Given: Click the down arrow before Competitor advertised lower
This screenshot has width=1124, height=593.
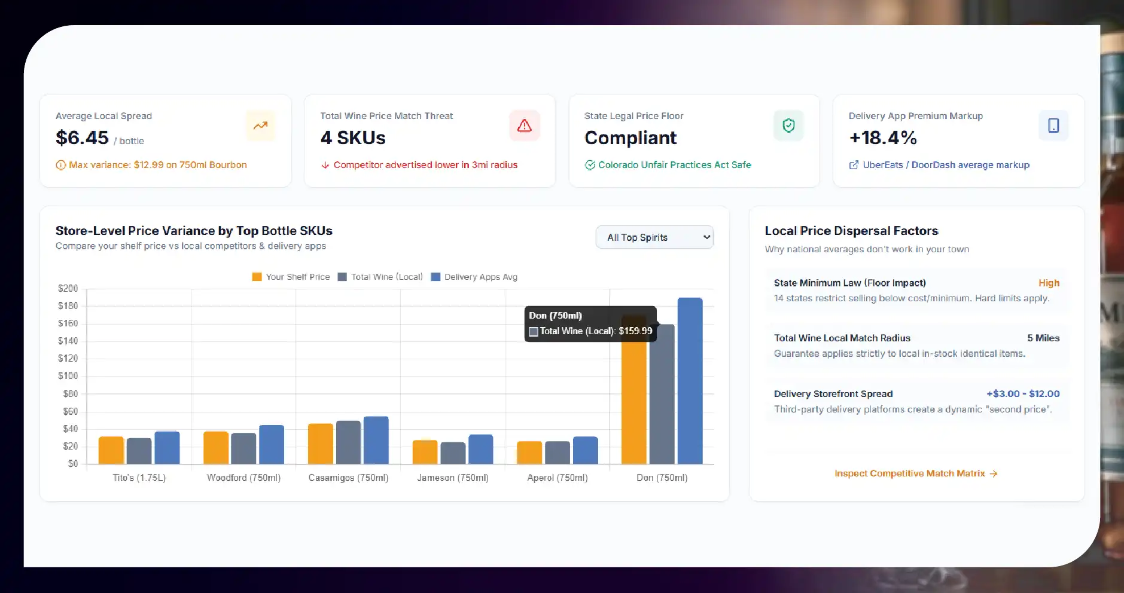Looking at the screenshot, I should [x=325, y=165].
